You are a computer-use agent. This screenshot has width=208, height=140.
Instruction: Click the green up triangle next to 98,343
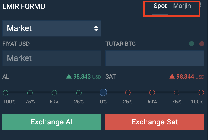[69, 76]
